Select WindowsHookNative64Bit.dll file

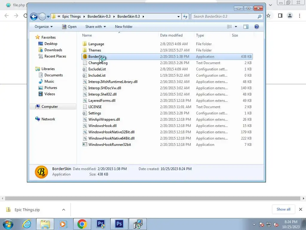pyautogui.click(x=111, y=138)
